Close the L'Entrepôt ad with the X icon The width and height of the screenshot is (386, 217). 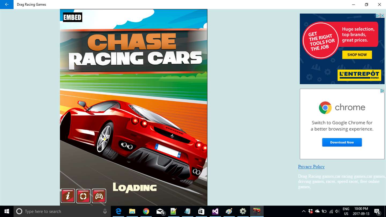382,16
